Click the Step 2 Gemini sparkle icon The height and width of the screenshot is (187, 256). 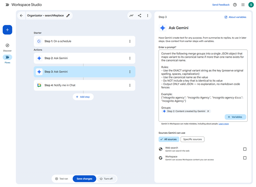click(x=39, y=58)
